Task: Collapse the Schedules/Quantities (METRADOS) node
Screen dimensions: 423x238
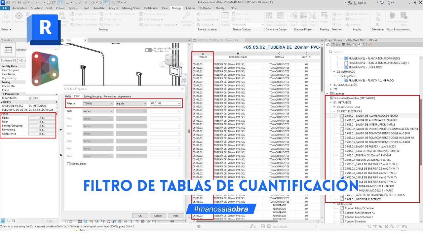Action: pos(327,98)
